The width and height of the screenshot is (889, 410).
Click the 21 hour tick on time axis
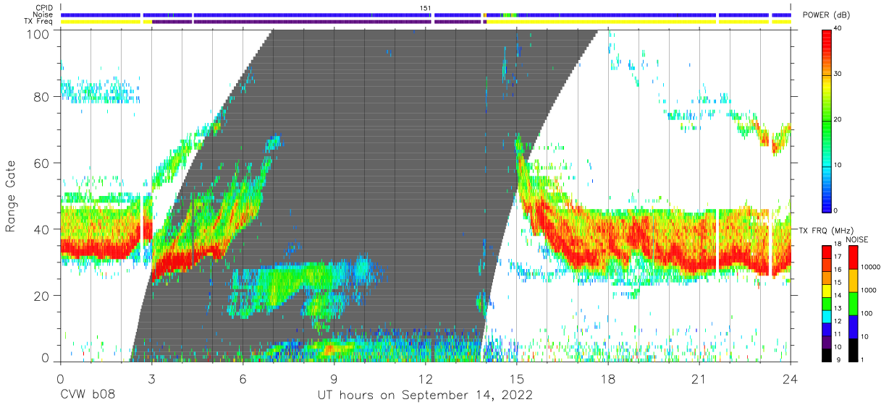pyautogui.click(x=699, y=378)
